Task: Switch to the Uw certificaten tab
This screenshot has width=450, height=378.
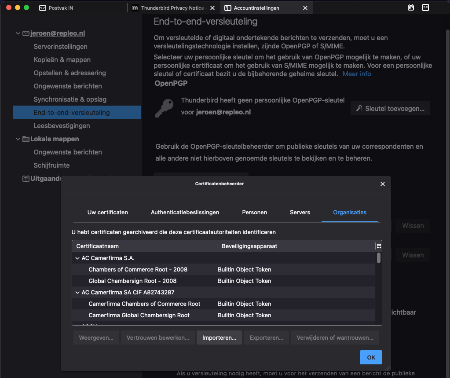Action: (108, 213)
